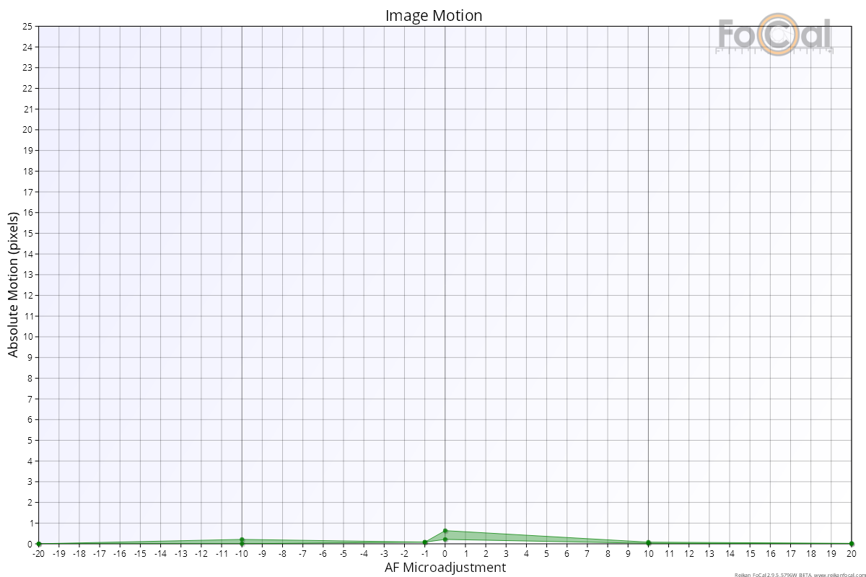Select the data point at microadjustment -20
866x577 pixels.
(x=39, y=544)
